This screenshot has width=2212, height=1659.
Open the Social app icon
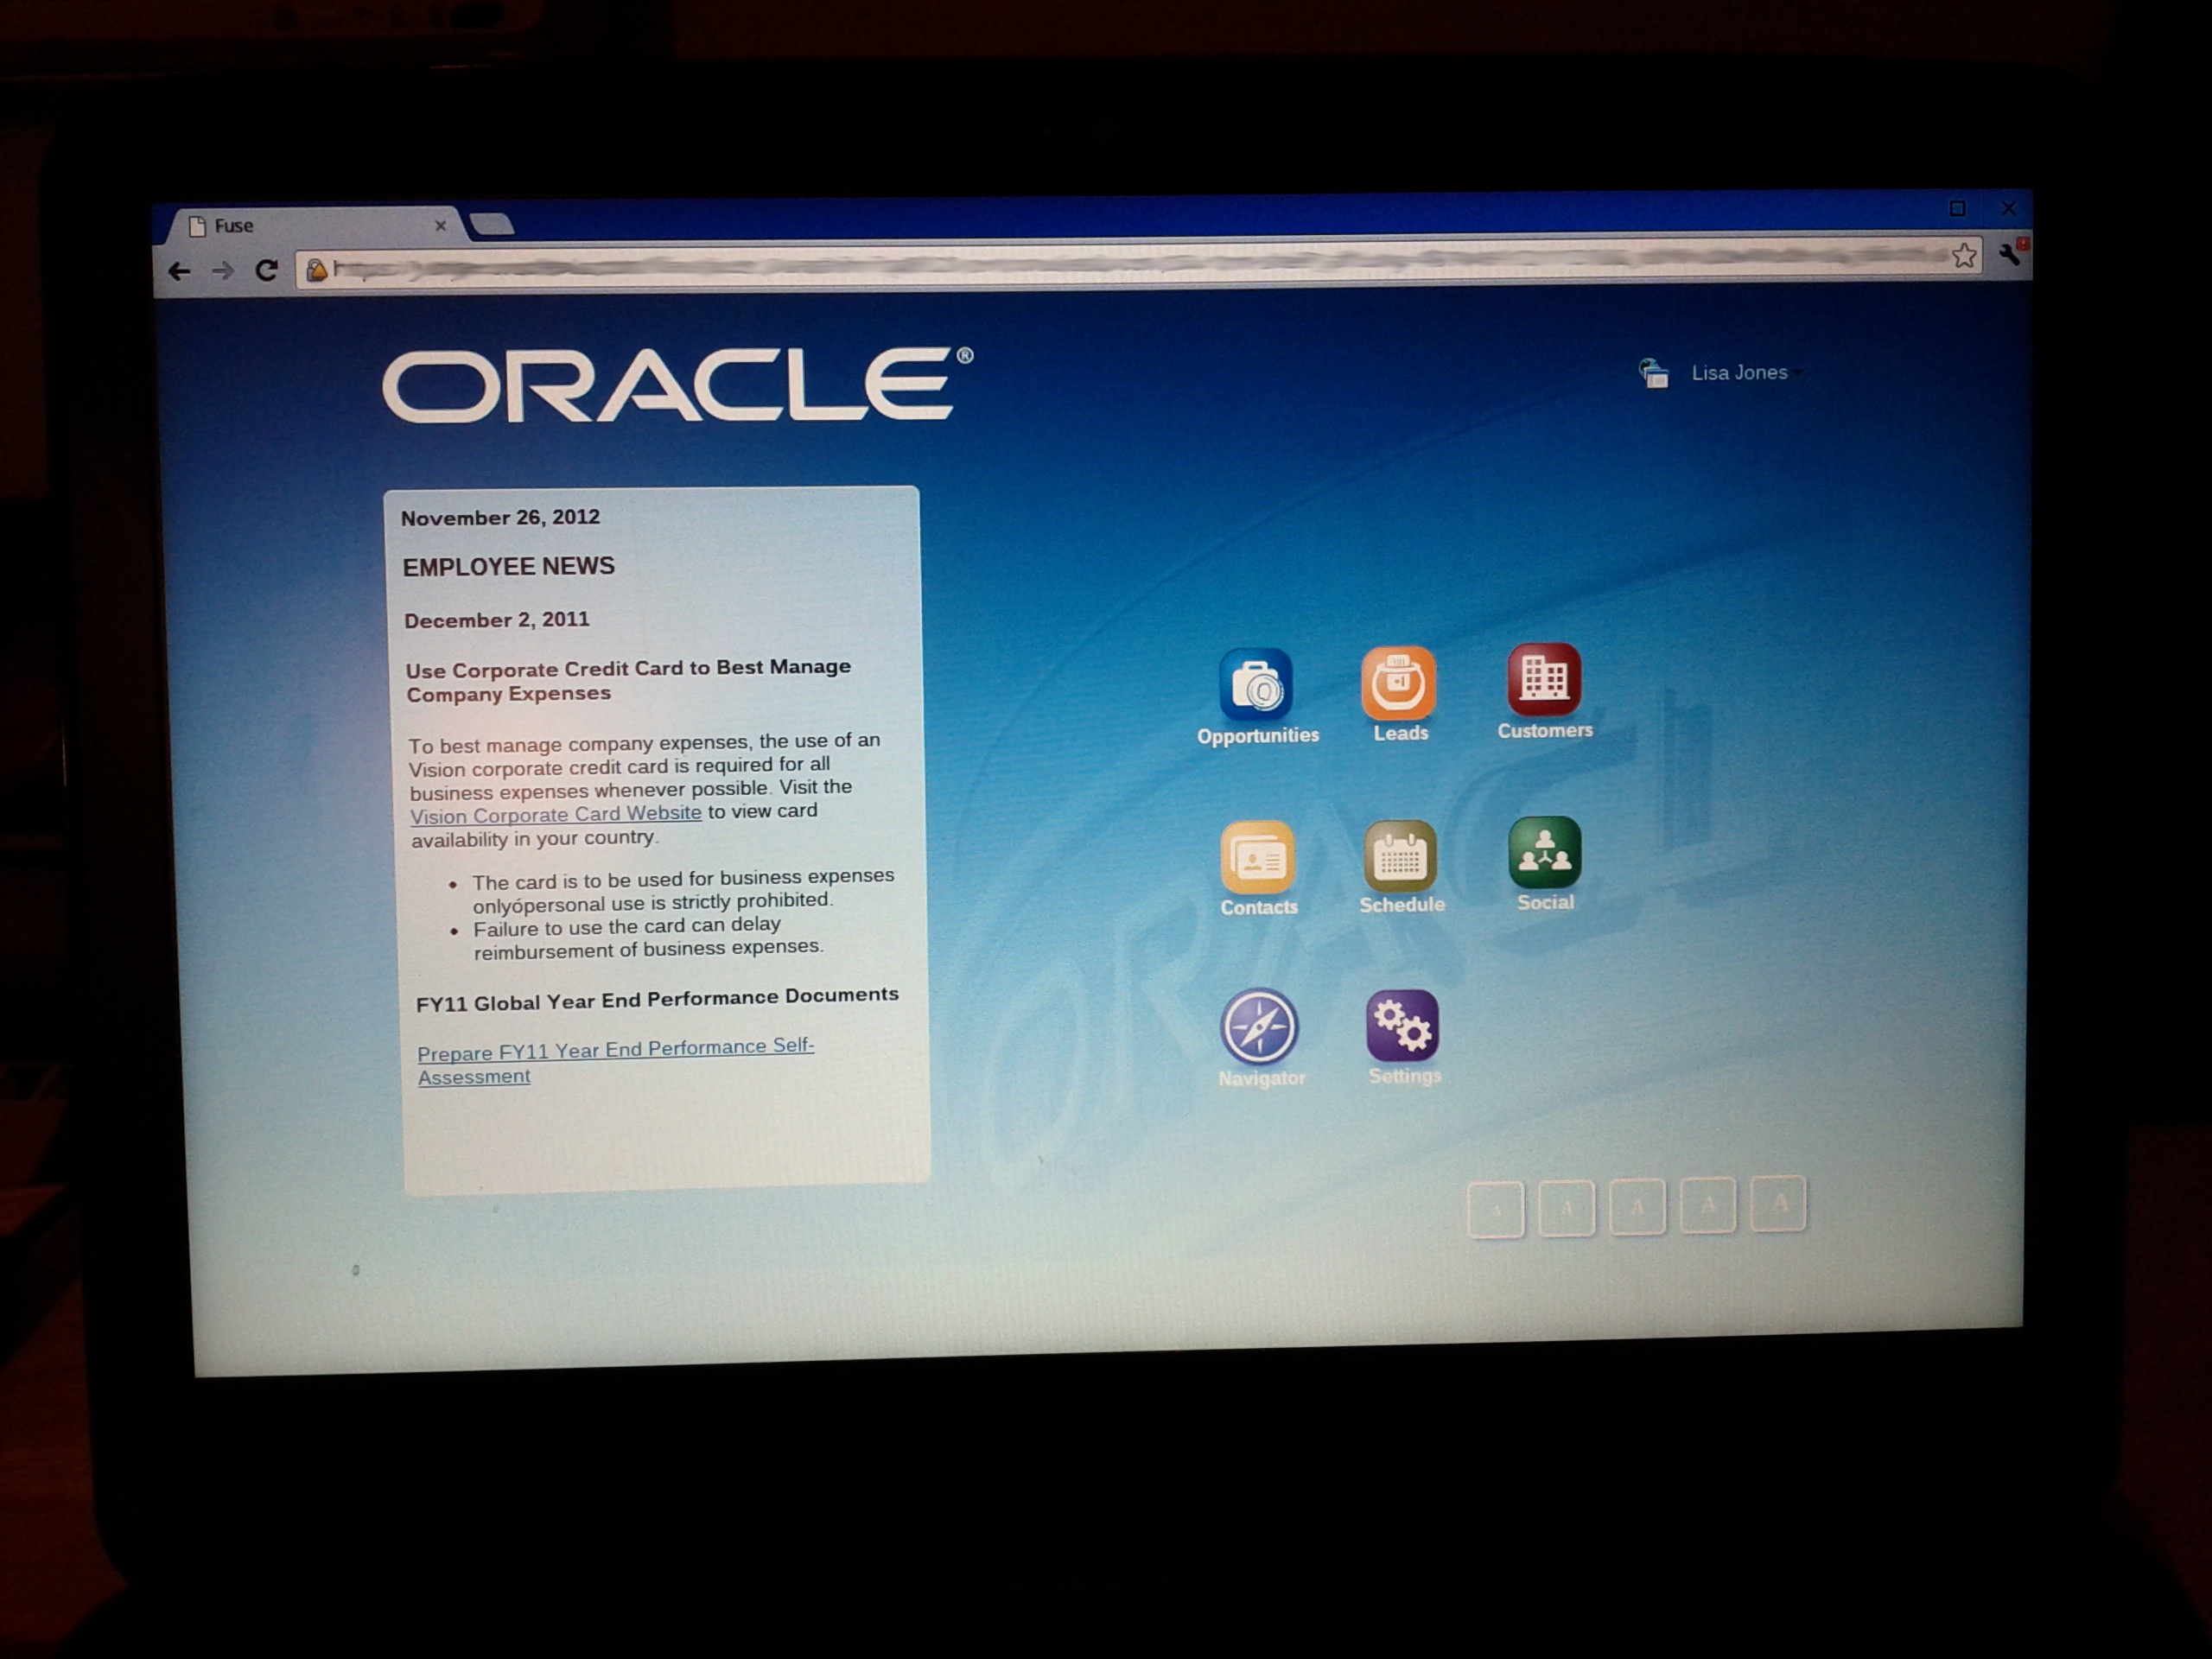(x=1544, y=852)
